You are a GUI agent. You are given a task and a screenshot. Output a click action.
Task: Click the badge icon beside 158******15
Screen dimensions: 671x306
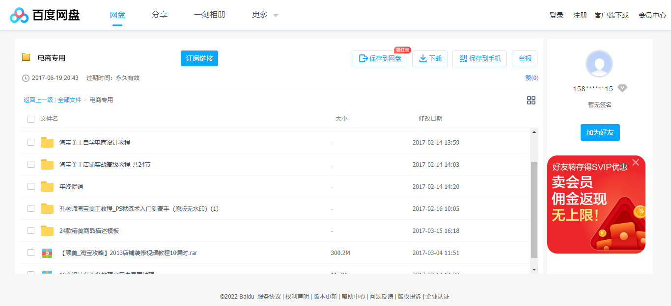[622, 88]
